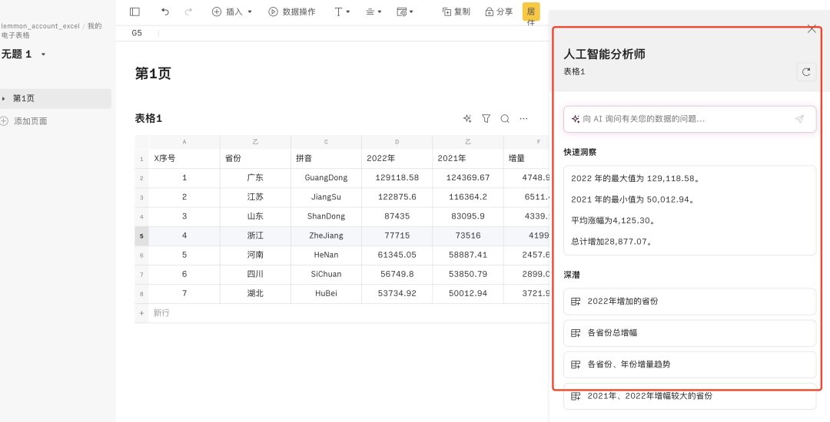Open the 2022年增加的省份 suggestion
The width and height of the screenshot is (830, 422).
689,302
